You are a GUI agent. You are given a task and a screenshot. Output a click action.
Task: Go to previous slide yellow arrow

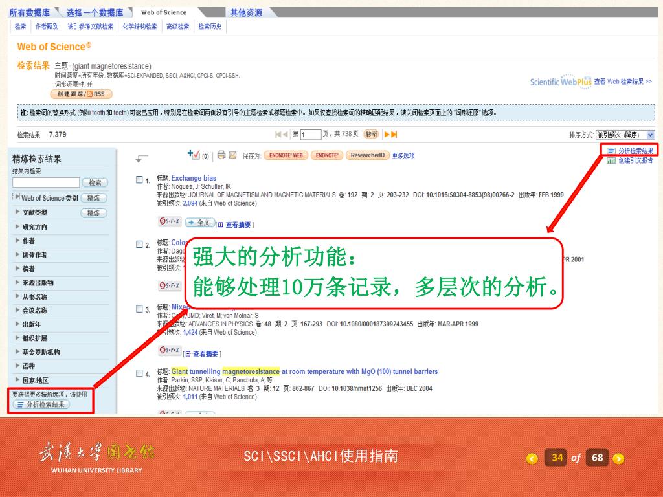532,458
